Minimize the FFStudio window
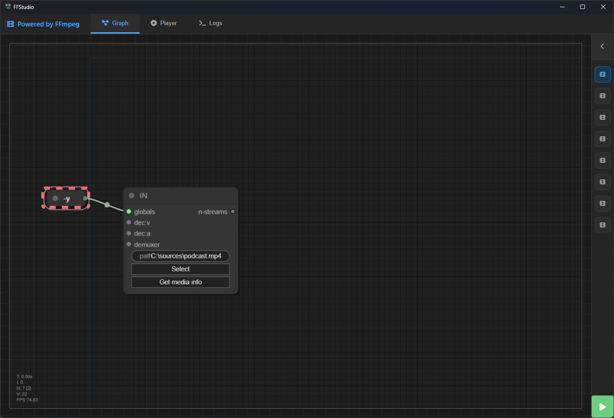 pyautogui.click(x=562, y=7)
